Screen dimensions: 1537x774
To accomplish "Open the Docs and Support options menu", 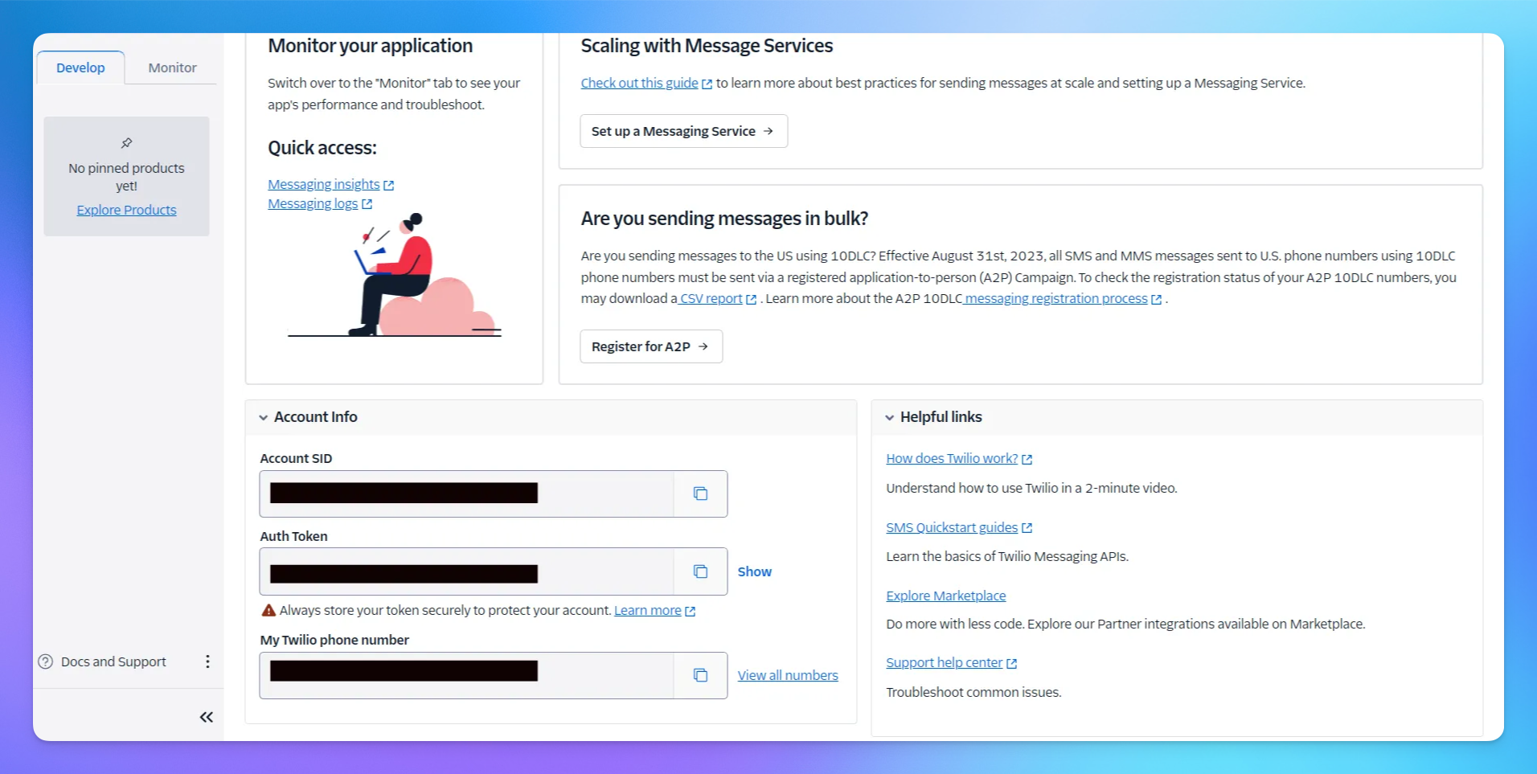I will point(207,661).
